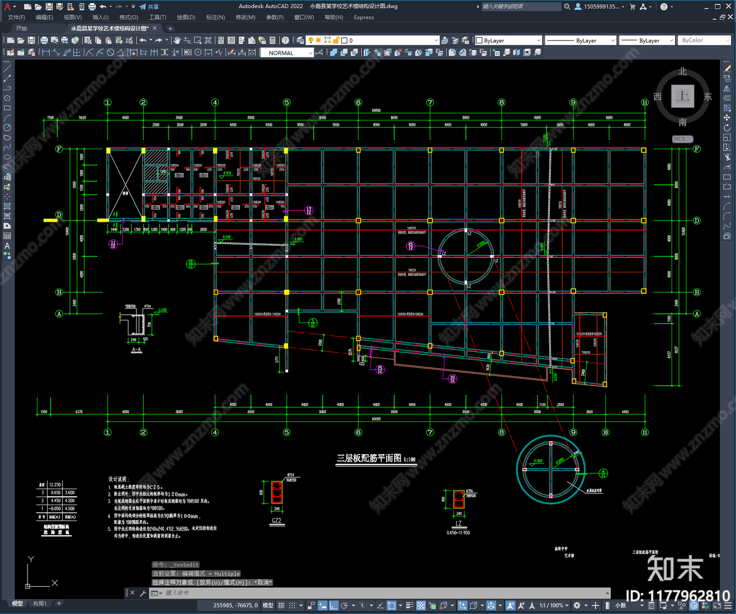Toggle object snap in status bar
The width and height of the screenshot is (736, 614).
tap(391, 605)
